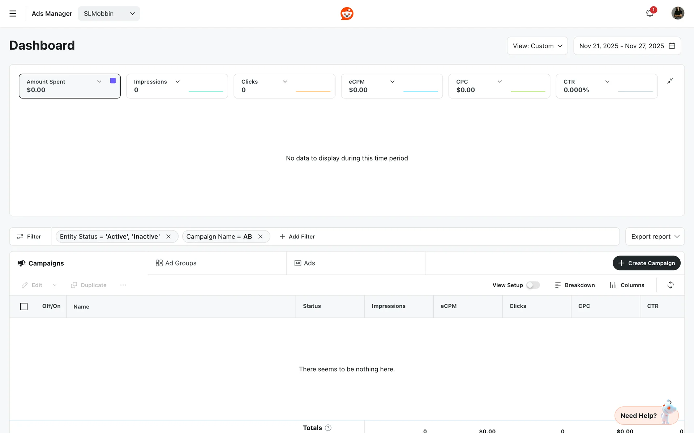Open the hamburger navigation menu
This screenshot has width=694, height=433.
tap(13, 14)
